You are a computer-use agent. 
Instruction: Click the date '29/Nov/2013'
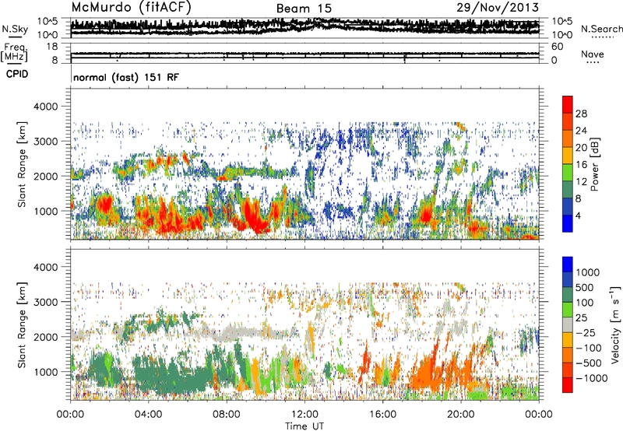498,7
